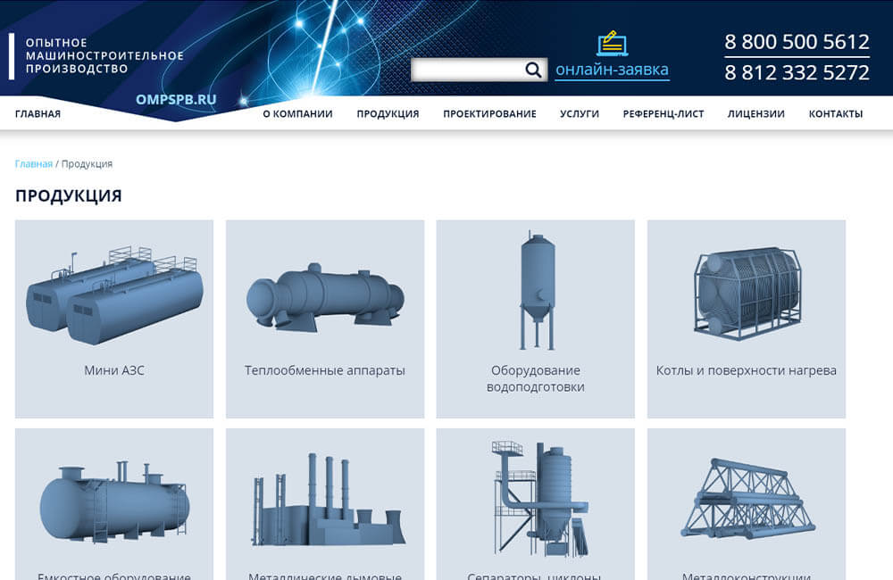Select ПРОЕКТИРОВАНИЕ in the top menu
893x580 pixels.
(x=489, y=113)
